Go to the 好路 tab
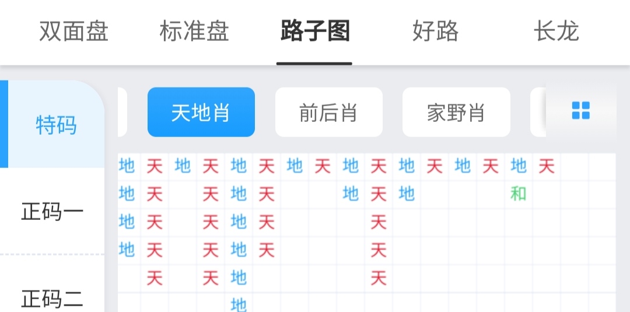The image size is (630, 312). click(x=435, y=31)
